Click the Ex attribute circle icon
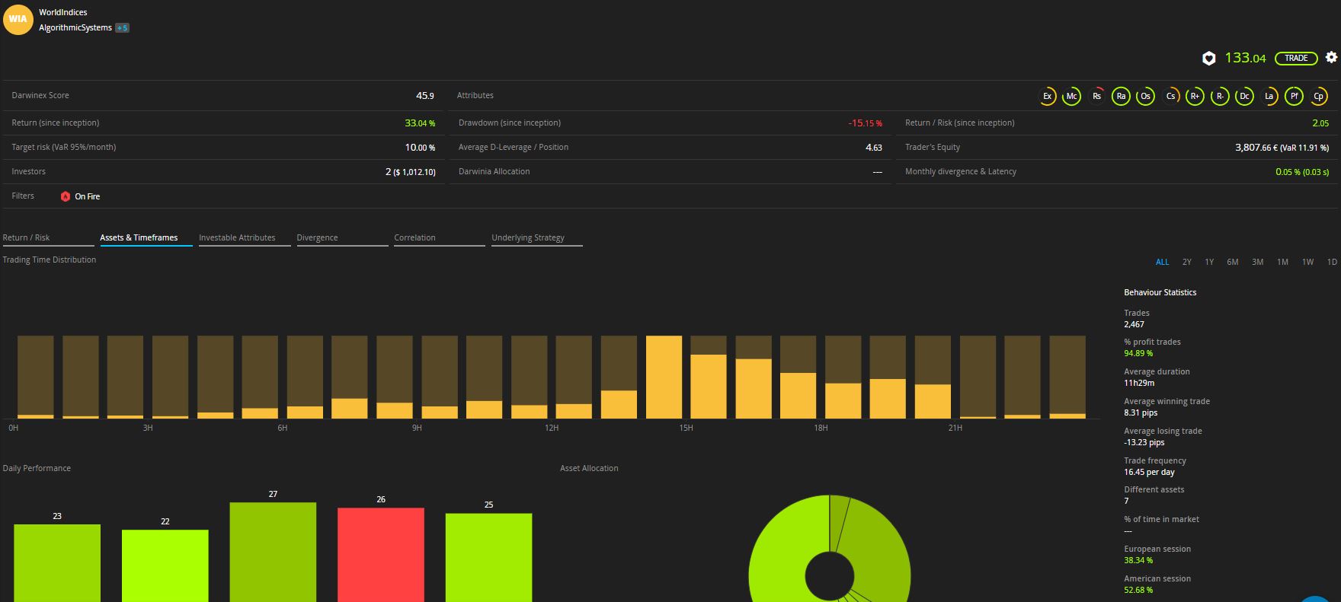1341x602 pixels. pos(1047,96)
